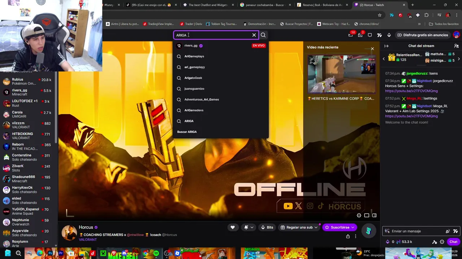Select rivers_gg live channel search suggestion
Screen dimensions: 462x259
click(221, 46)
